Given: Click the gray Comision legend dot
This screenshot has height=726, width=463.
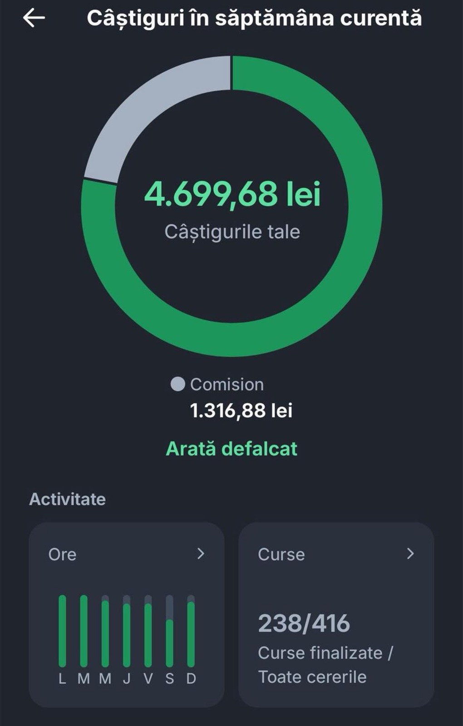Looking at the screenshot, I should [177, 384].
